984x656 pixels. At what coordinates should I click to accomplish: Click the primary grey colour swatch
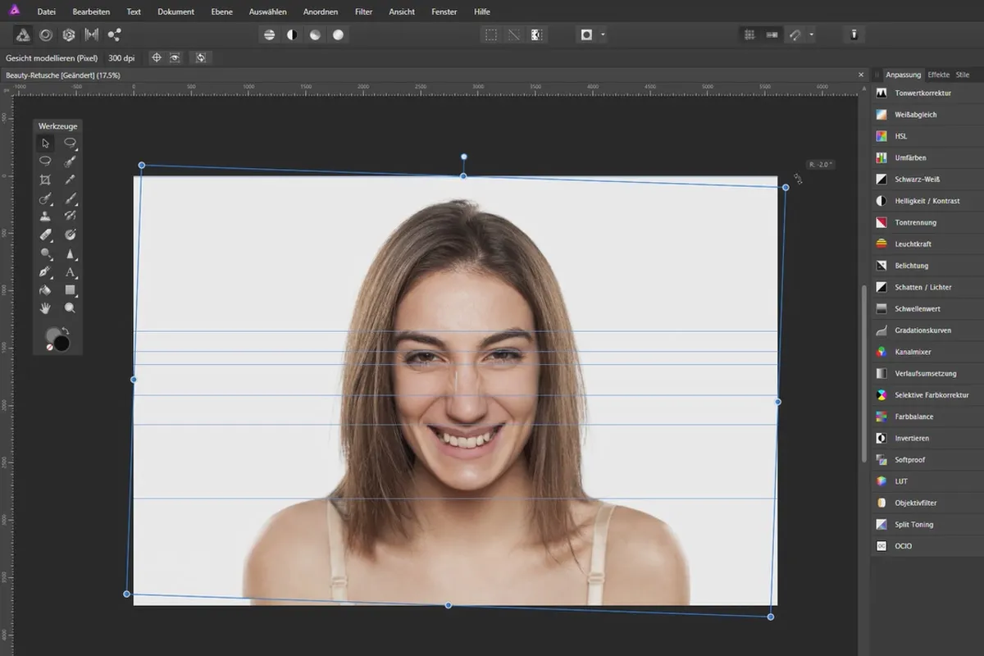click(x=52, y=335)
